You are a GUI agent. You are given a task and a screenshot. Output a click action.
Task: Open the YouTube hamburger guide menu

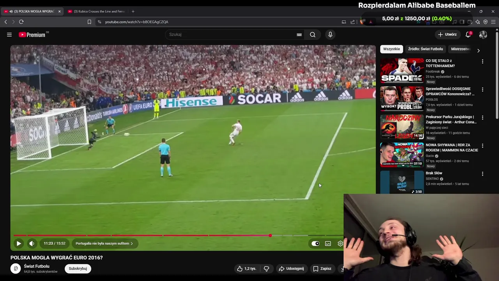[9, 35]
